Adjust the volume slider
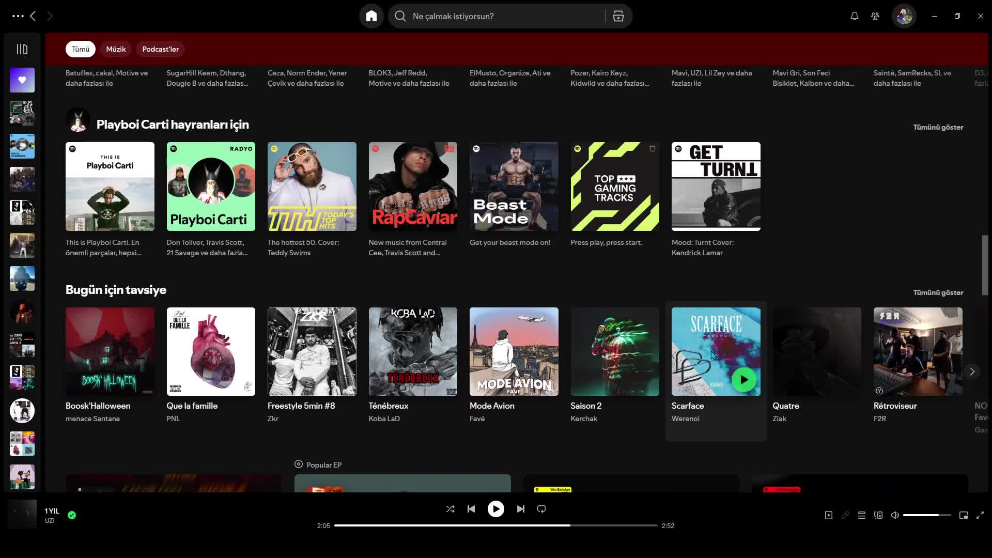992x558 pixels. (927, 515)
